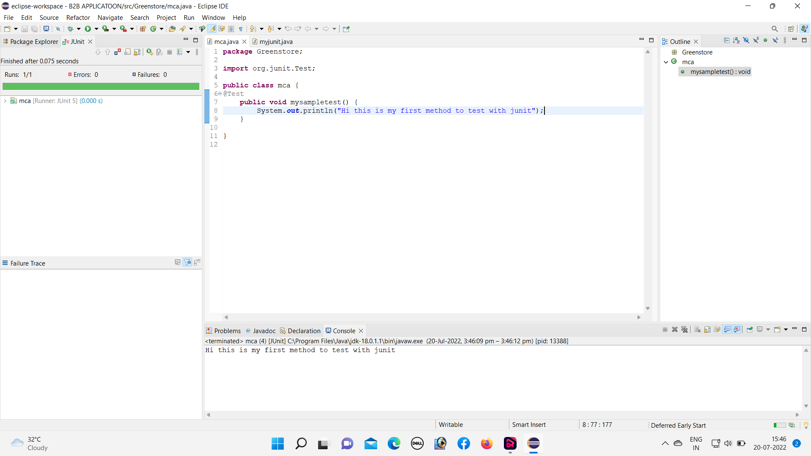
Task: Collapse the mca class in Outline
Action: click(x=666, y=62)
